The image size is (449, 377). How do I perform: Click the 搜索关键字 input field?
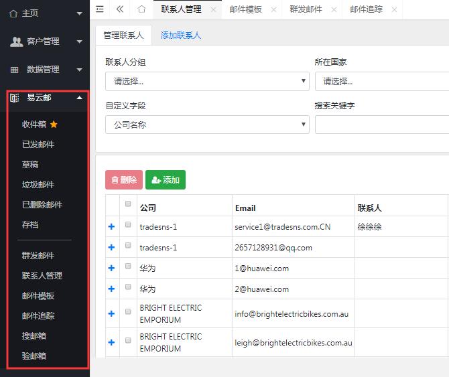pyautogui.click(x=382, y=125)
